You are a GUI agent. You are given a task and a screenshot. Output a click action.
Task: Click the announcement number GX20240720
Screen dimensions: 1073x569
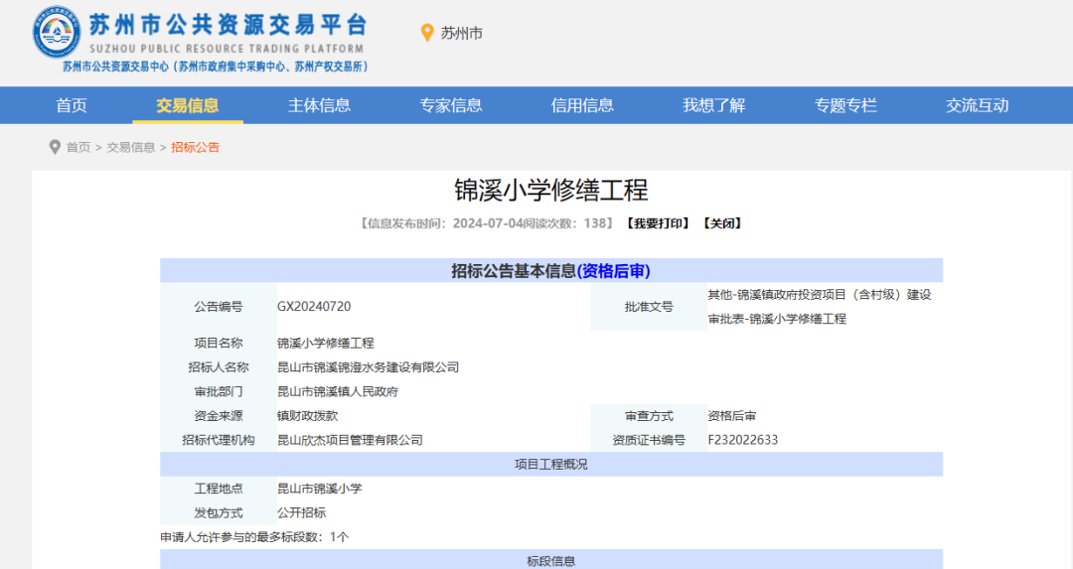314,307
